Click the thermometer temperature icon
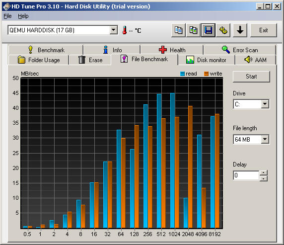The width and height of the screenshot is (284, 245). click(125, 30)
